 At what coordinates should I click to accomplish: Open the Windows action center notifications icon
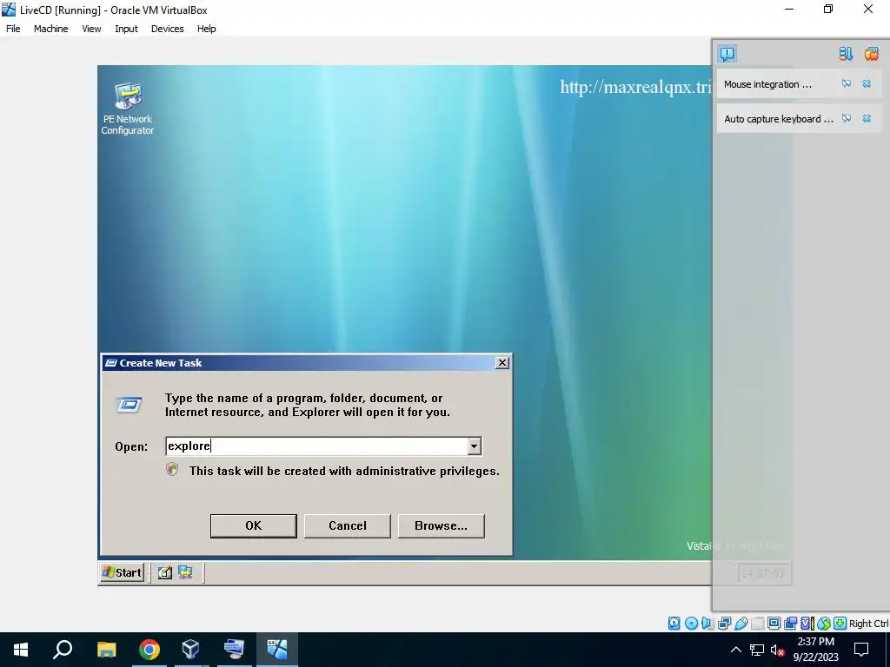click(861, 650)
